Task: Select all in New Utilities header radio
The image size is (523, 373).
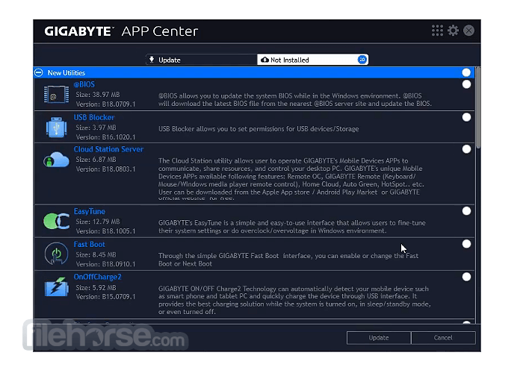Action: (466, 72)
